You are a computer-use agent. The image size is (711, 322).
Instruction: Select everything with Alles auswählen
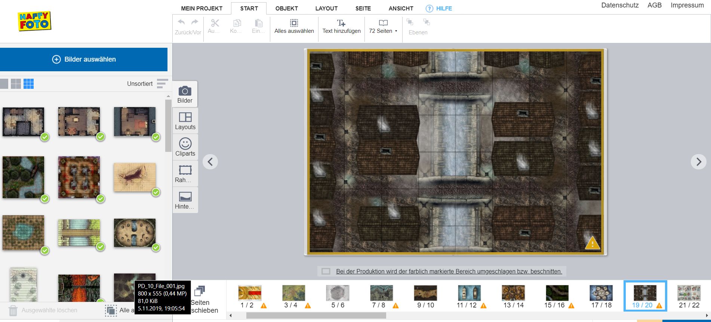294,26
